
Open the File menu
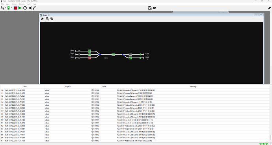click(x=2, y=4)
